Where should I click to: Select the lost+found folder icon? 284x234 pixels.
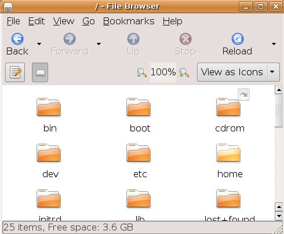pos(228,198)
